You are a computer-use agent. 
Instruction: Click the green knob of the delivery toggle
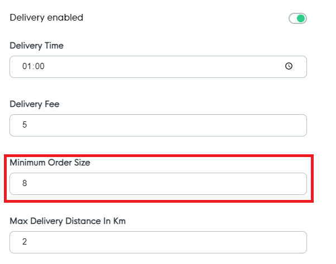301,18
